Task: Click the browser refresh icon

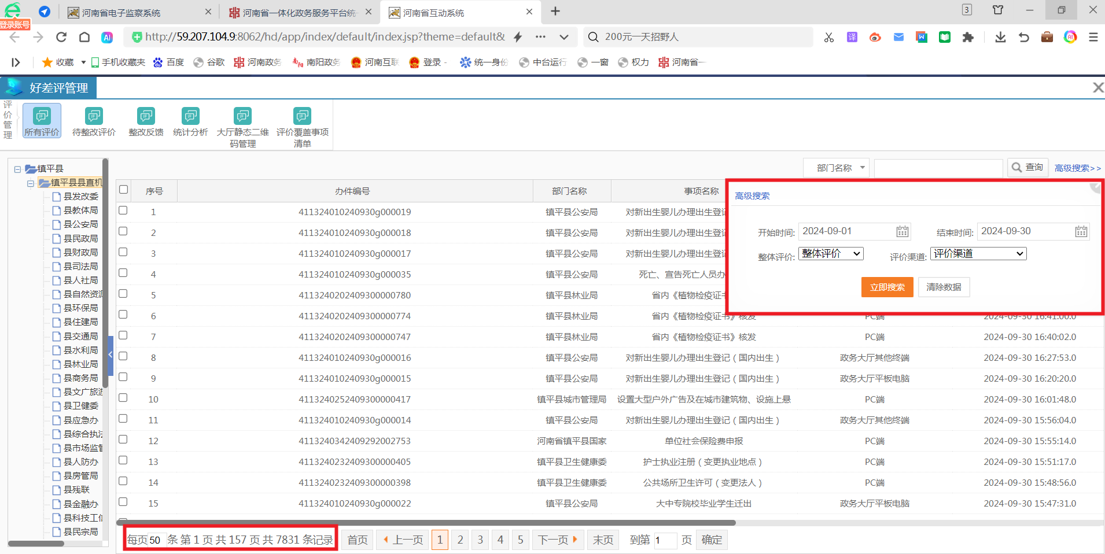Action: point(61,37)
